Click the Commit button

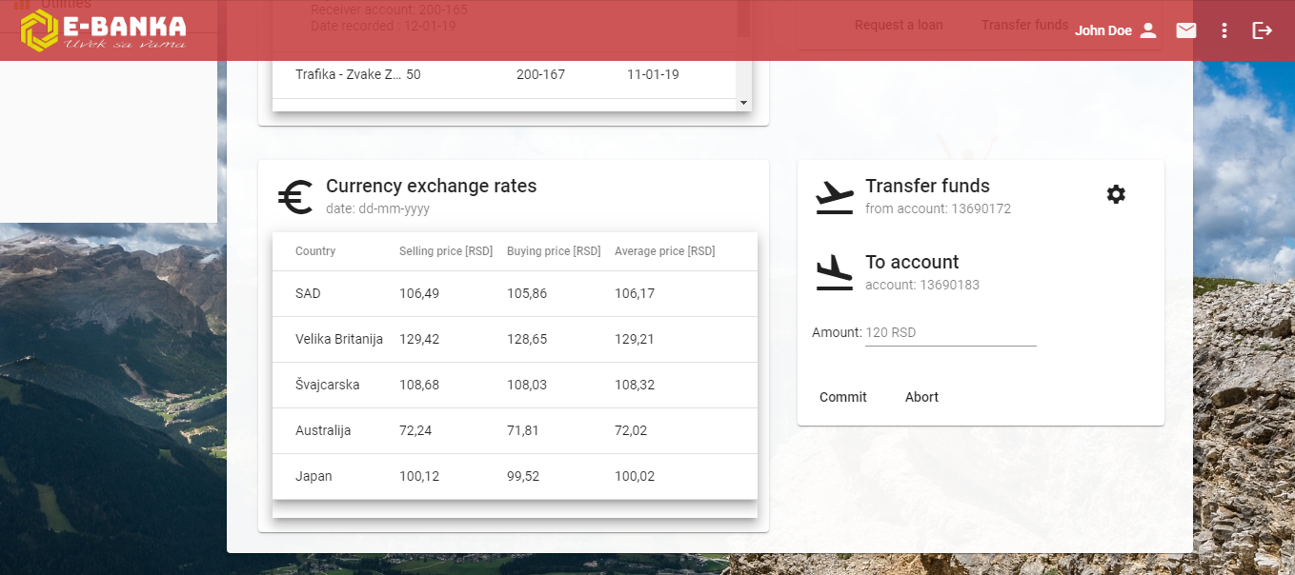click(843, 397)
